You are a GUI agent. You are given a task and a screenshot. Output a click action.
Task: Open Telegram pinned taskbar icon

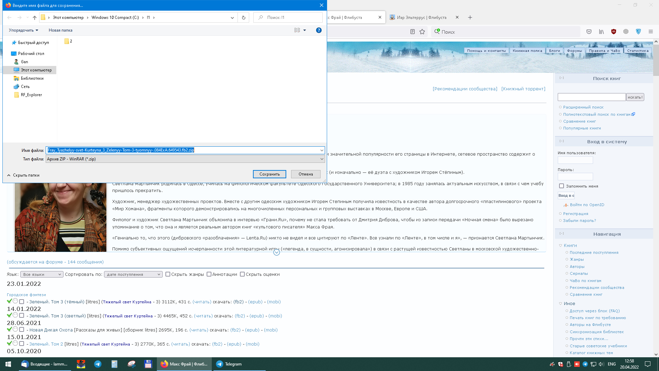(98, 364)
